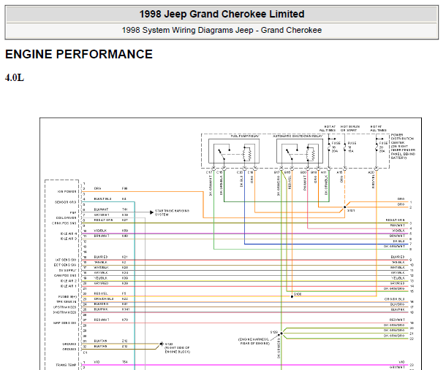Click the 'A15' fuse terminal label

[339, 172]
